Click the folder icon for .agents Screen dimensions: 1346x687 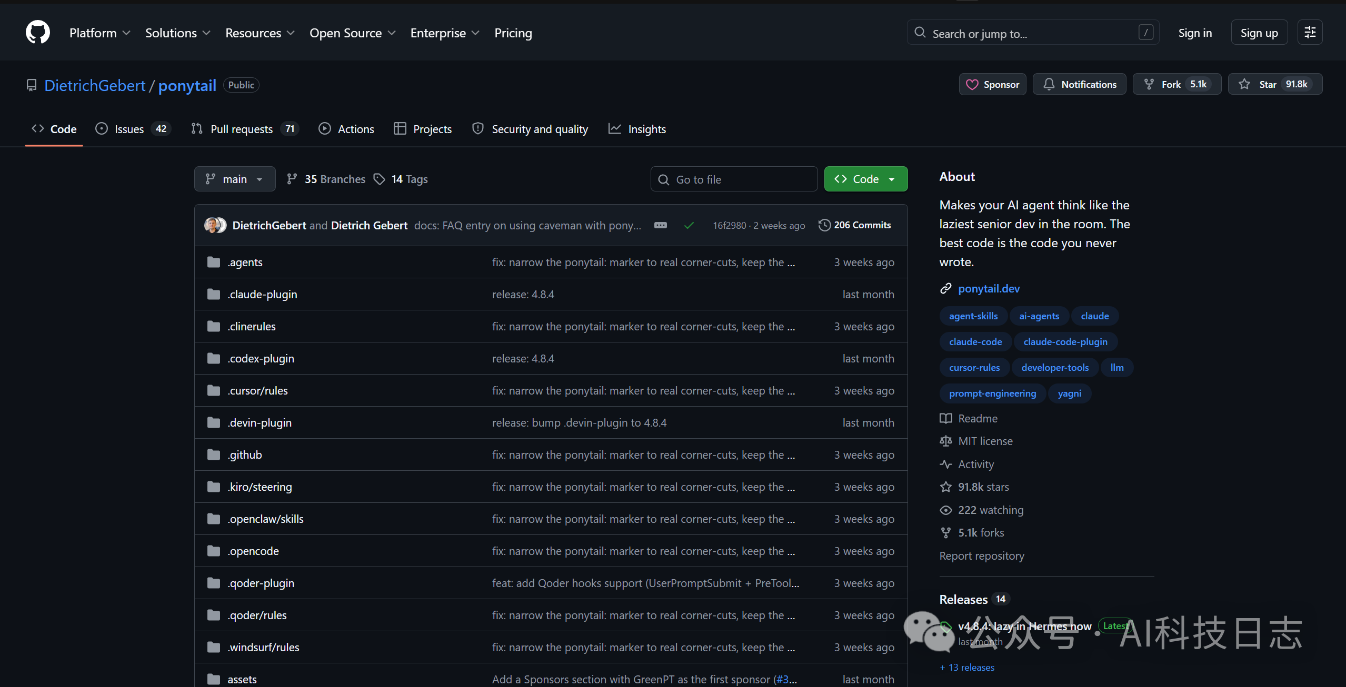click(213, 262)
